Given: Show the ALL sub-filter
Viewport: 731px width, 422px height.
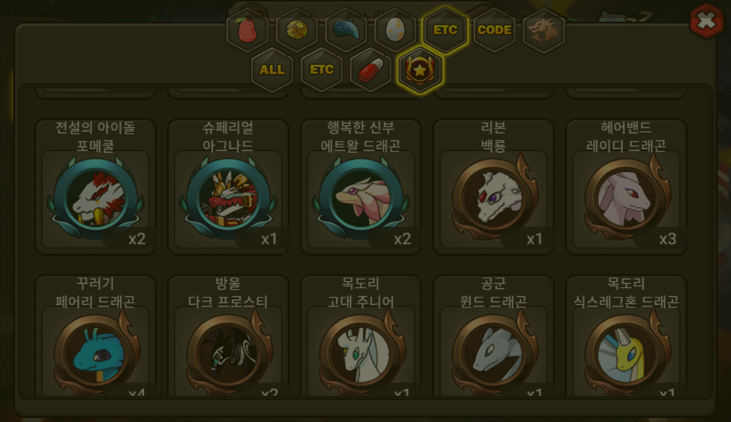Looking at the screenshot, I should coord(272,70).
